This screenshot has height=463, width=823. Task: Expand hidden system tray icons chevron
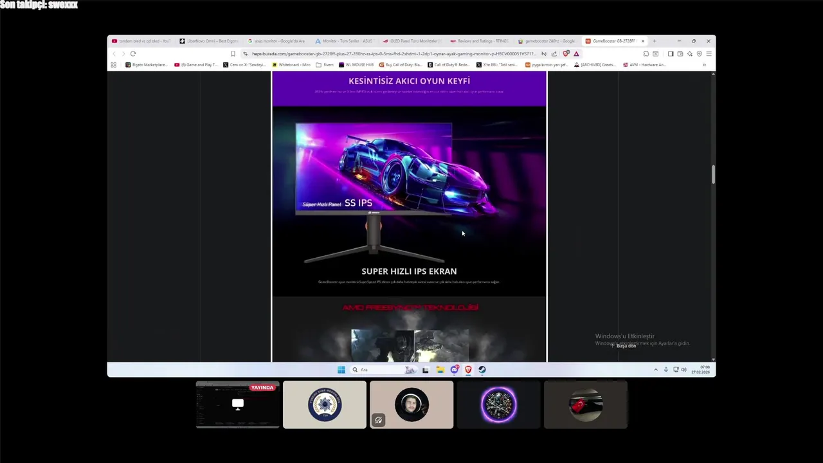(x=656, y=370)
